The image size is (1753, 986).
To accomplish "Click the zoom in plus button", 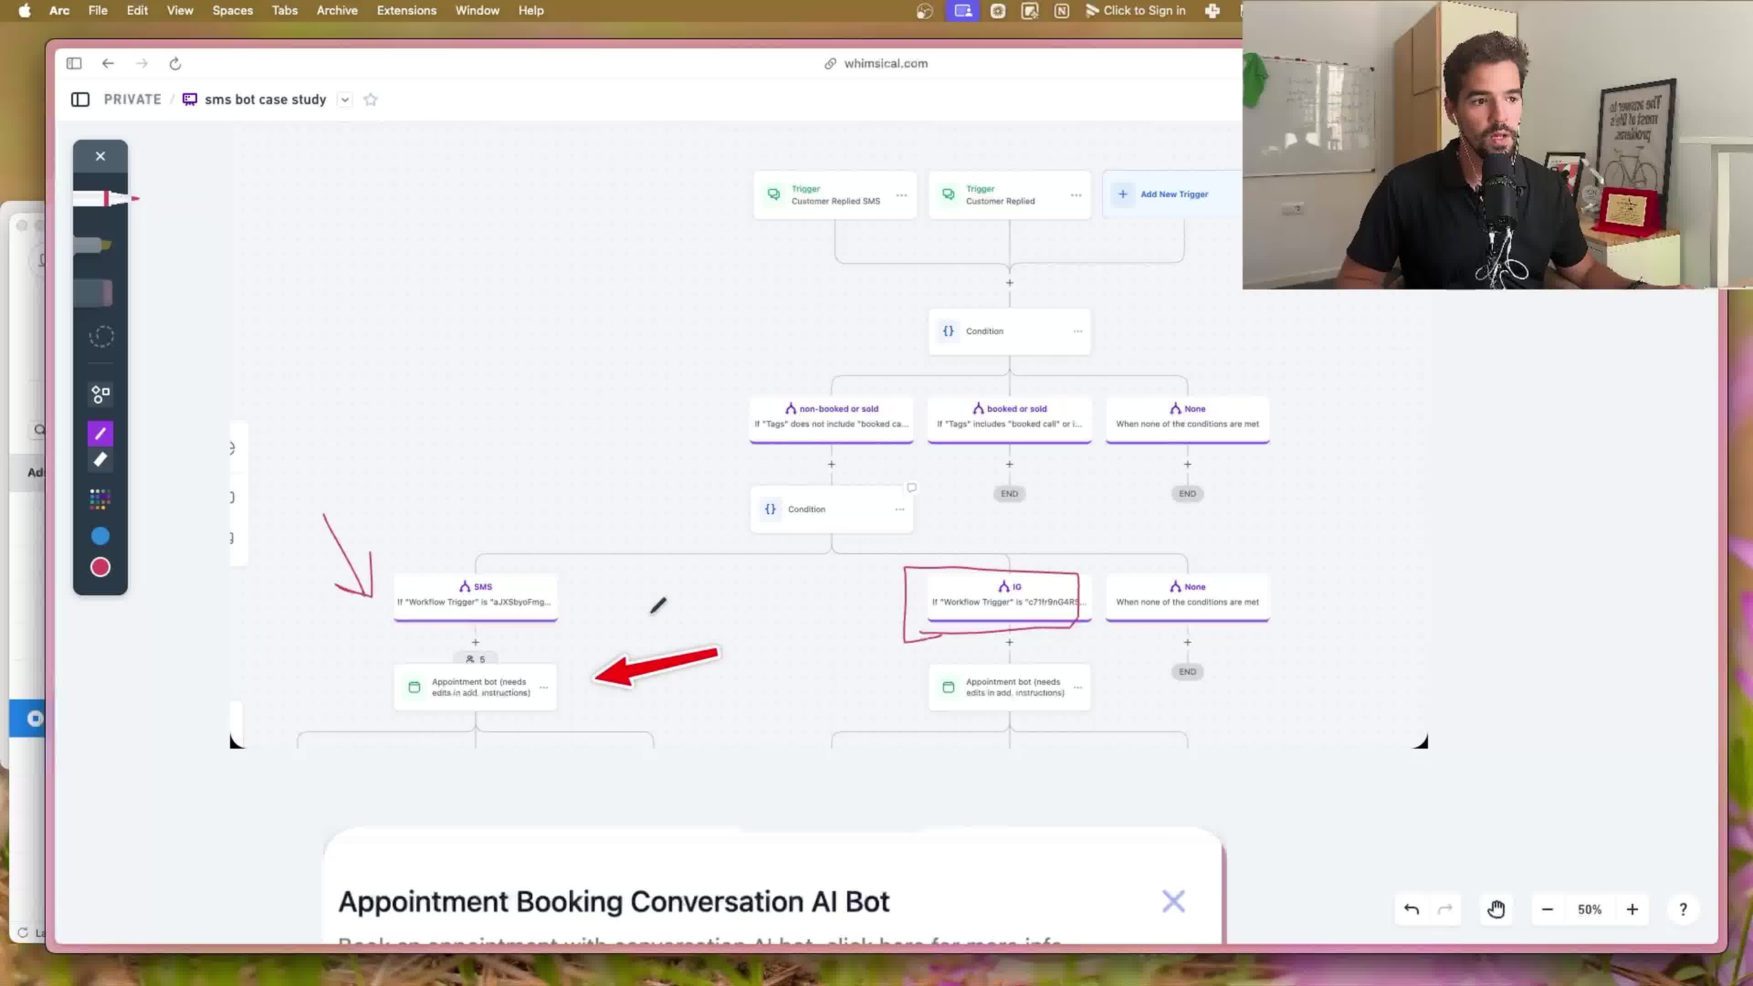I will coord(1632,909).
